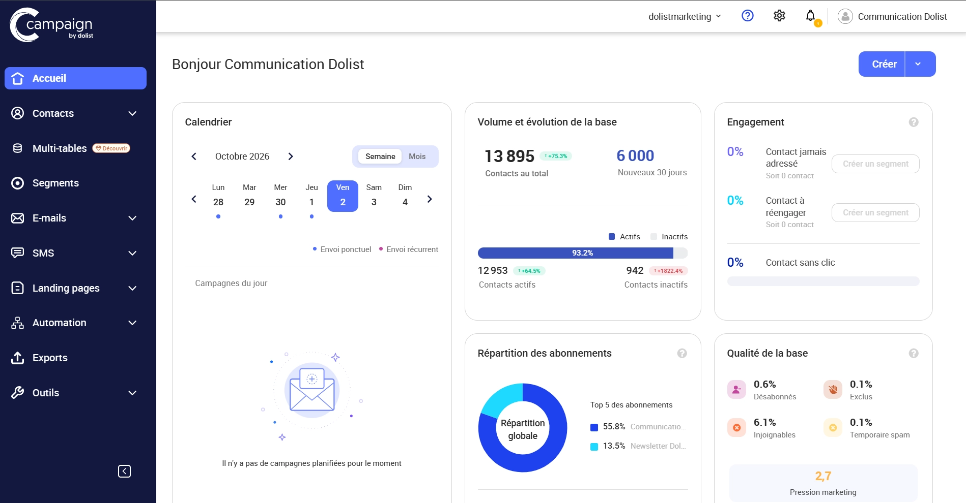Screen dimensions: 966x503
Task: Open the help question mark icon in header
Action: (x=747, y=16)
